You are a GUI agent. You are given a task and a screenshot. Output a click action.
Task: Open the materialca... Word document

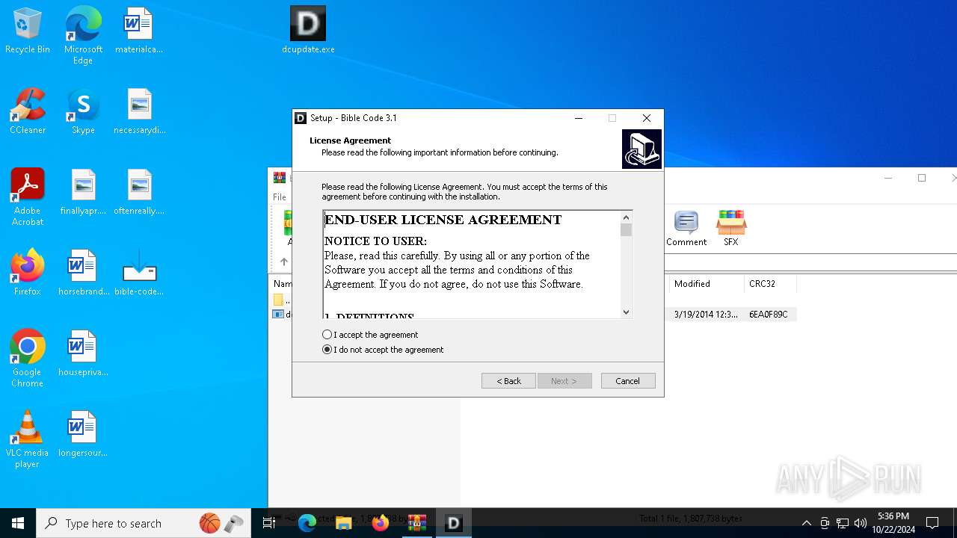139,31
